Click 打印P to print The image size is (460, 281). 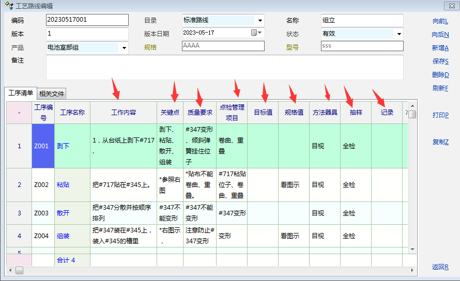pos(440,115)
